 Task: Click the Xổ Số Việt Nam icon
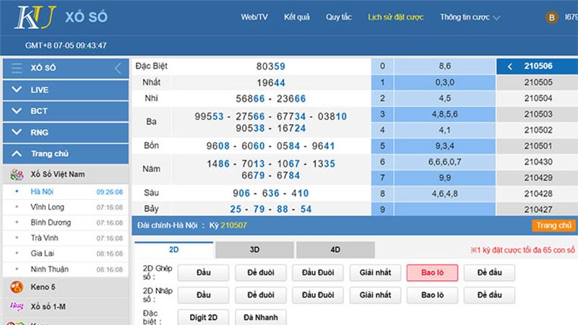[x=17, y=175]
